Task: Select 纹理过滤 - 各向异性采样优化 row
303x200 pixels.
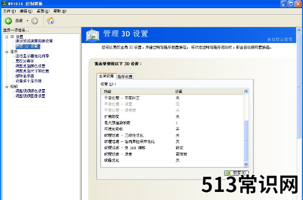Action: (172, 141)
